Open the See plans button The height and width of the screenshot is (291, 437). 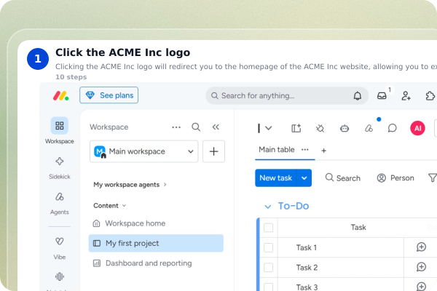[109, 95]
